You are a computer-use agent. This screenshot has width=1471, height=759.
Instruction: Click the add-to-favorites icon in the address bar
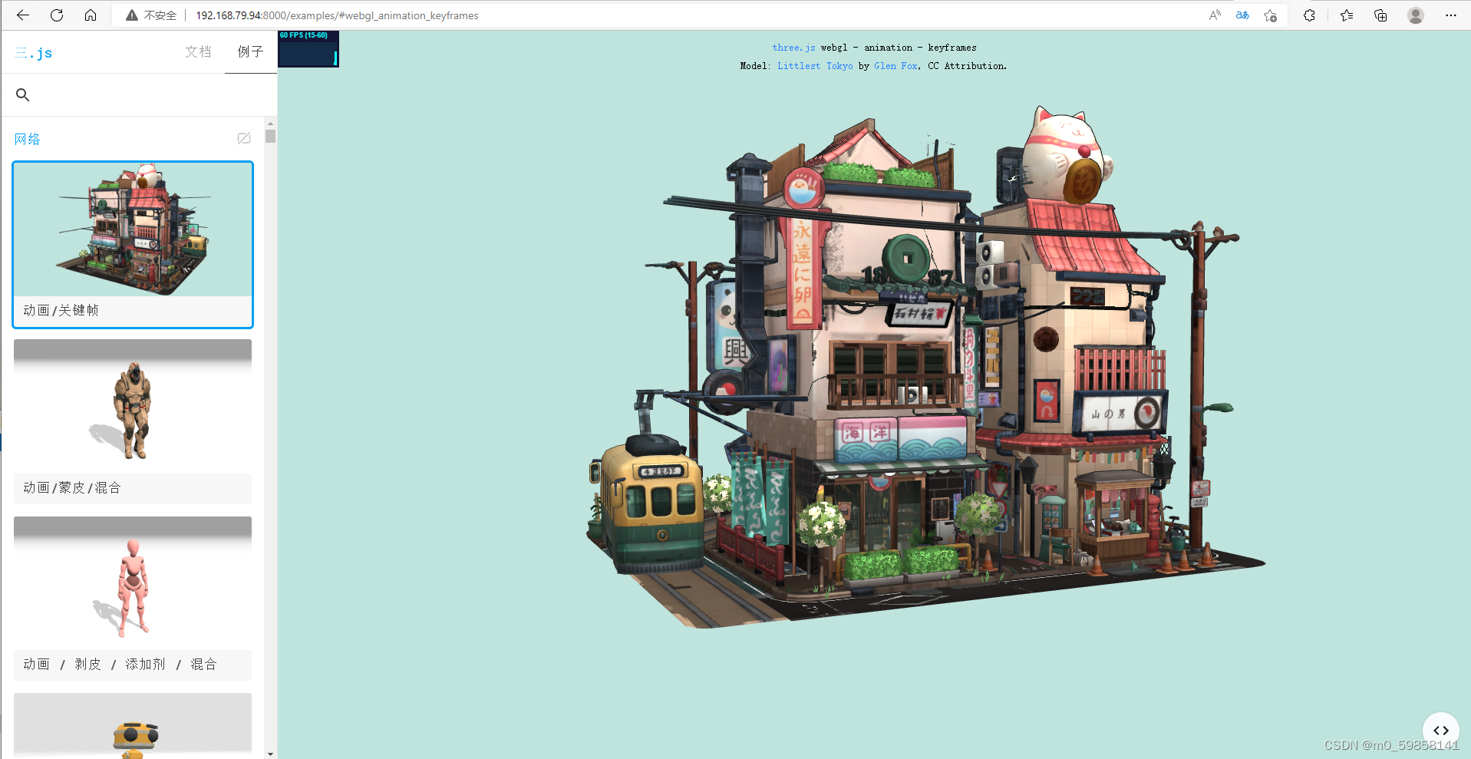click(x=1270, y=15)
